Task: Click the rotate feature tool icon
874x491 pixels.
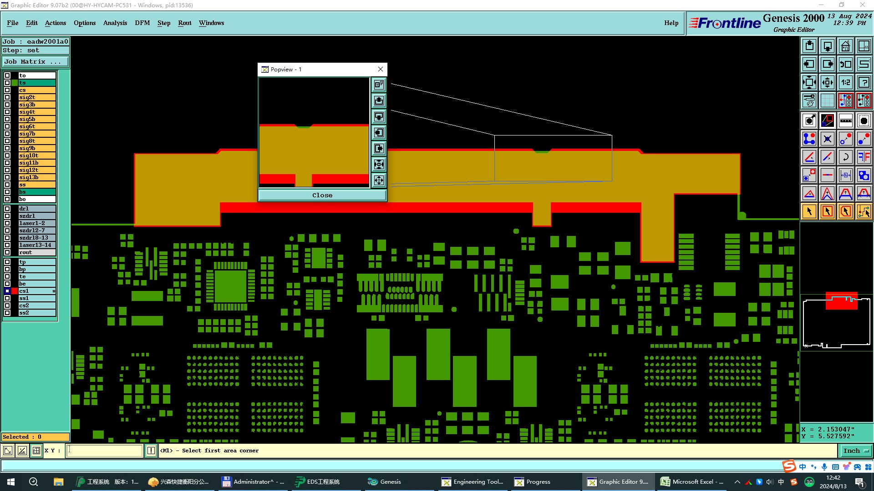Action: (x=845, y=157)
